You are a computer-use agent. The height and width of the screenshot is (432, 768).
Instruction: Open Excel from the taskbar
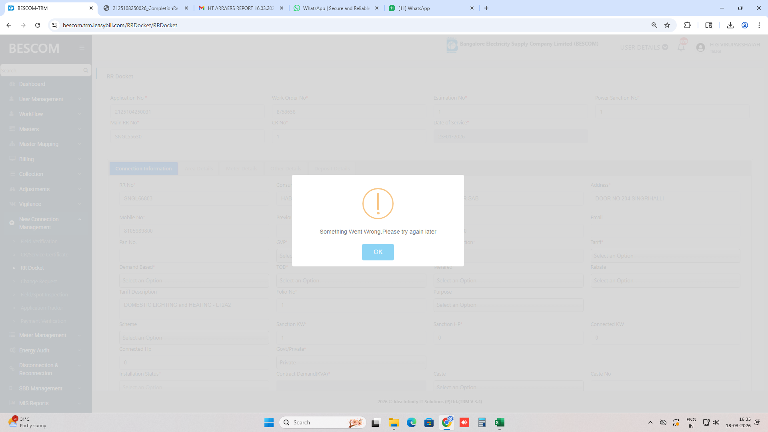tap(499, 422)
